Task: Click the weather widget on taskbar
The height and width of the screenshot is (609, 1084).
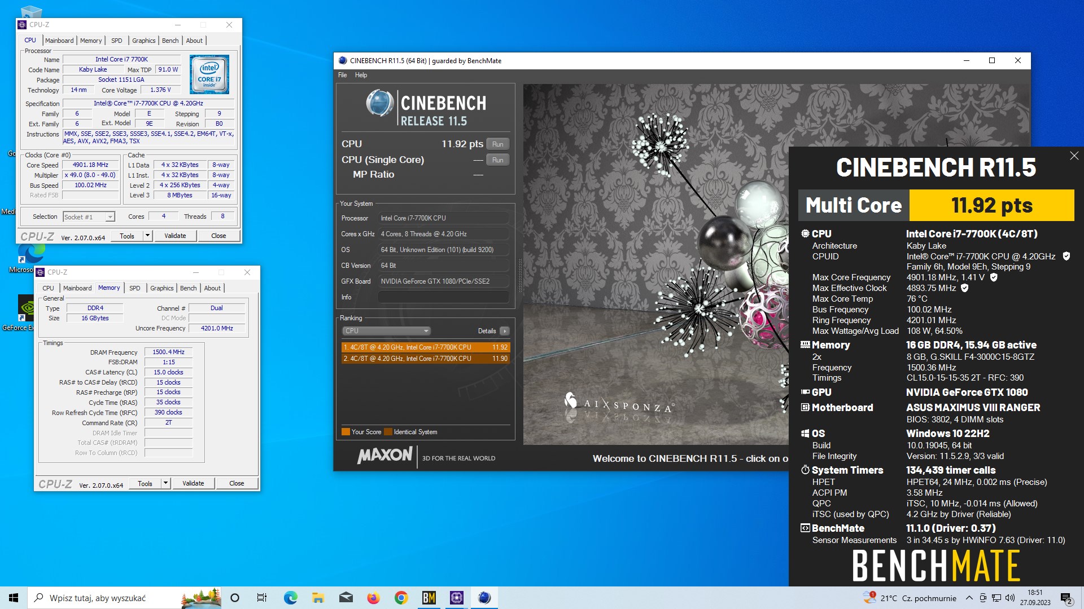Action: tap(910, 598)
